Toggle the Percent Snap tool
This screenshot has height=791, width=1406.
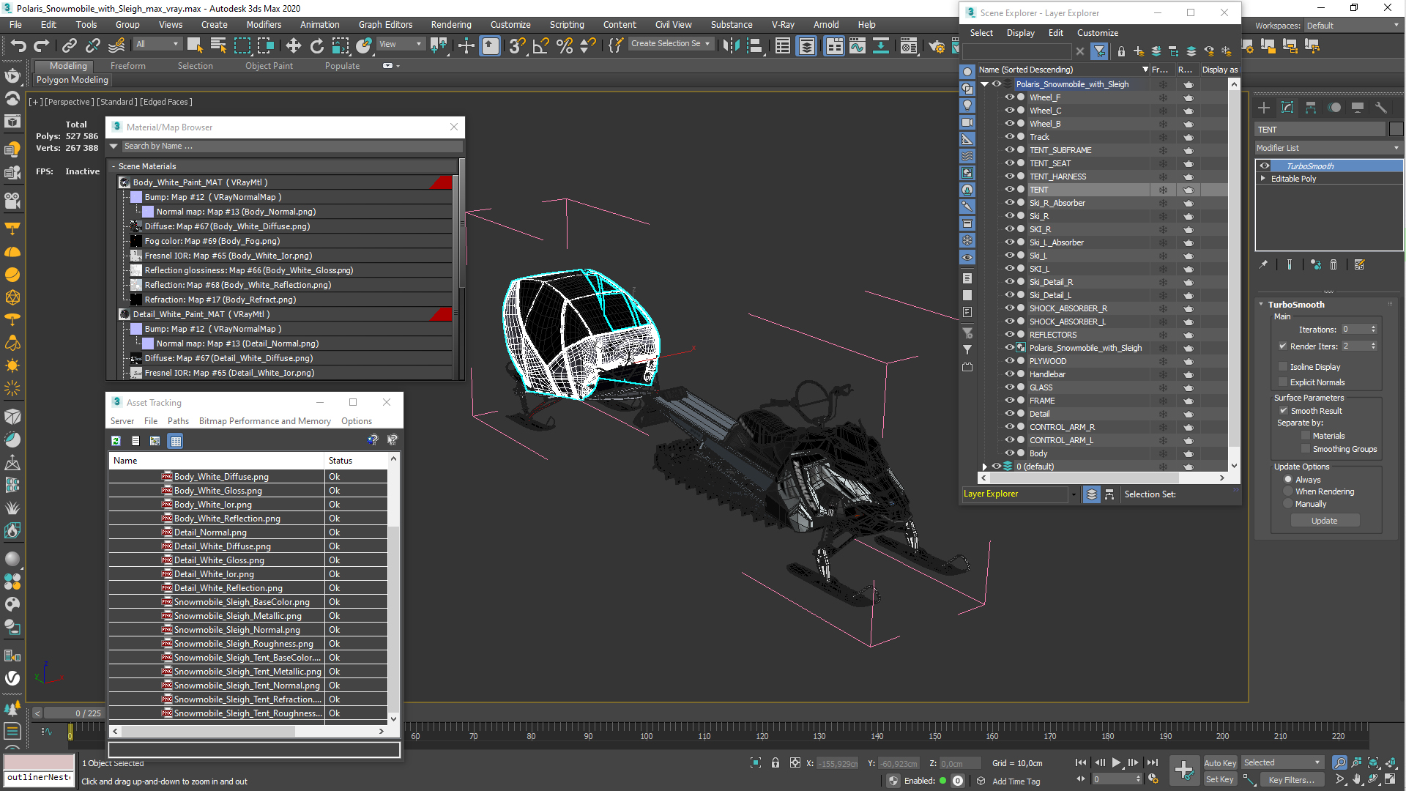tap(564, 45)
